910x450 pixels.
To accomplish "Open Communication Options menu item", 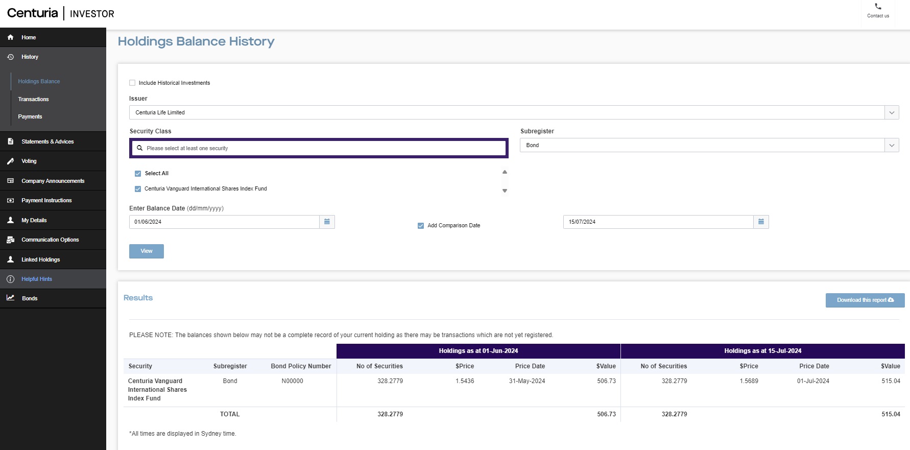I will tap(53, 240).
